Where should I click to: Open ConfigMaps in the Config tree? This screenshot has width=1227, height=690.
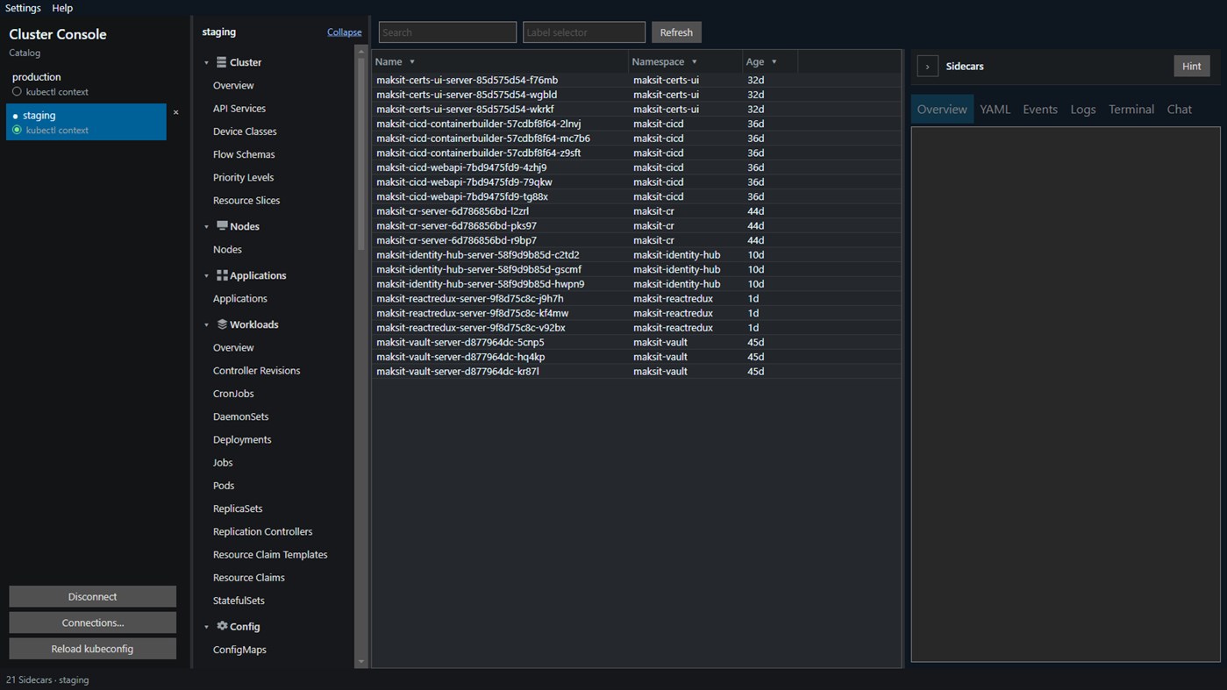[x=239, y=650]
